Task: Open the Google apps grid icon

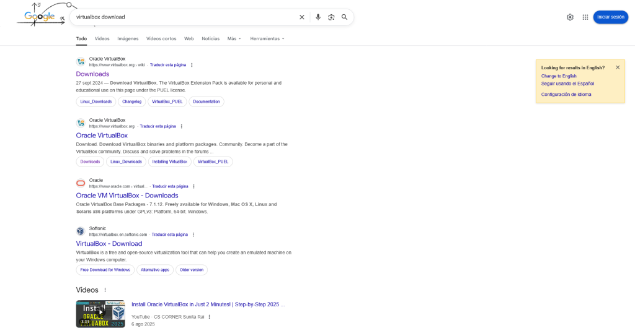Action: pyautogui.click(x=585, y=17)
